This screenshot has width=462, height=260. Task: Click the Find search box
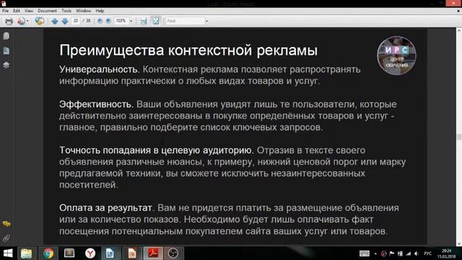click(185, 21)
